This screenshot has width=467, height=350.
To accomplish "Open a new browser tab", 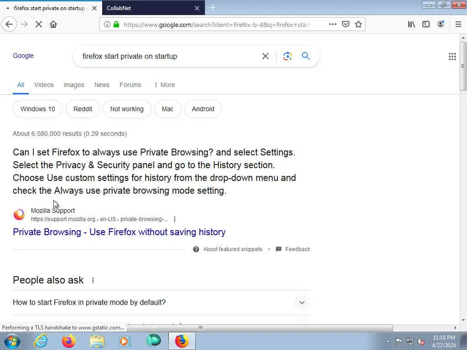I will pos(213,8).
